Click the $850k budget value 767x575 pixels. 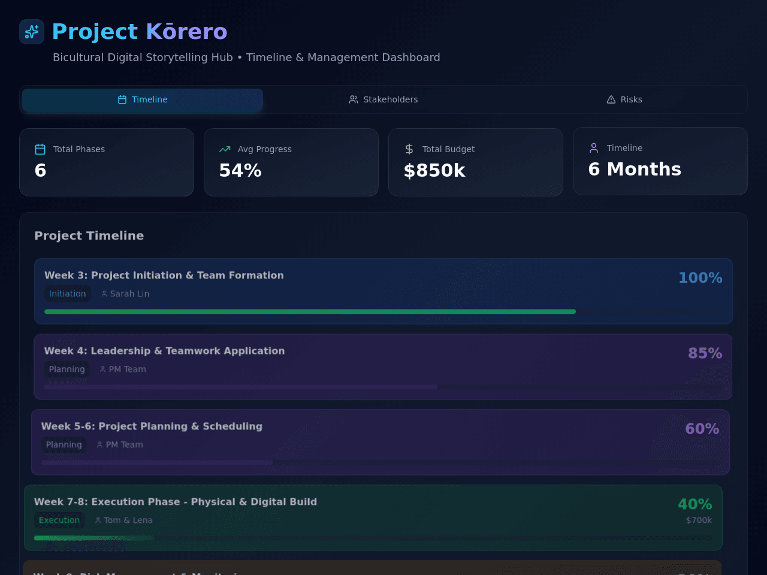point(434,171)
